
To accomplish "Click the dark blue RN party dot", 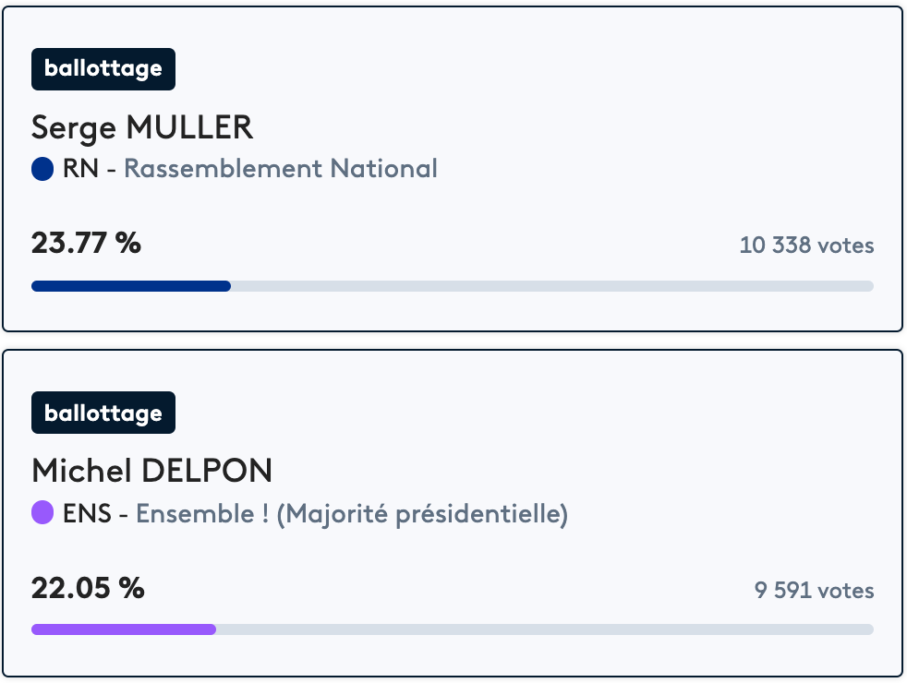I will pyautogui.click(x=42, y=169).
